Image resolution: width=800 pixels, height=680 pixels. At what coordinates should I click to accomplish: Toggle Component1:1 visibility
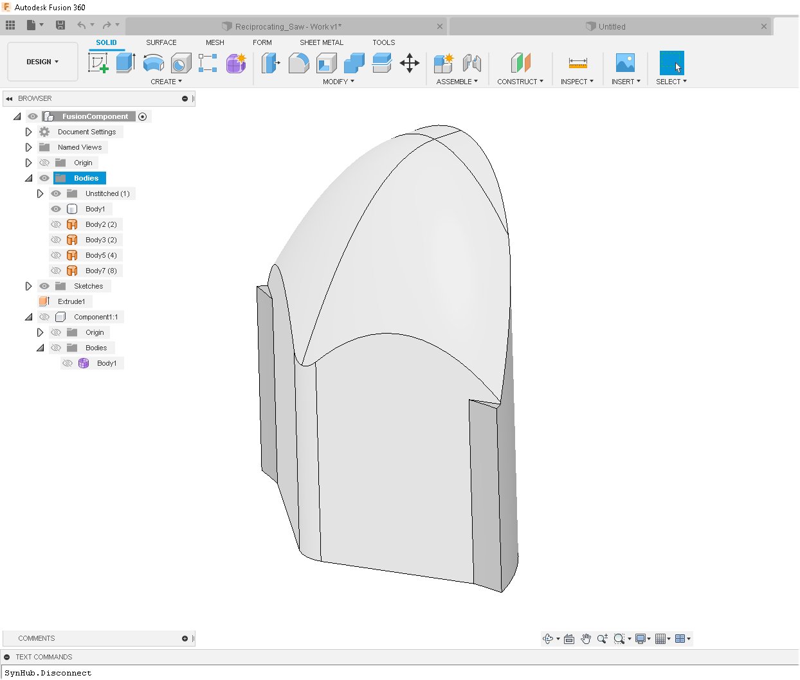(44, 317)
